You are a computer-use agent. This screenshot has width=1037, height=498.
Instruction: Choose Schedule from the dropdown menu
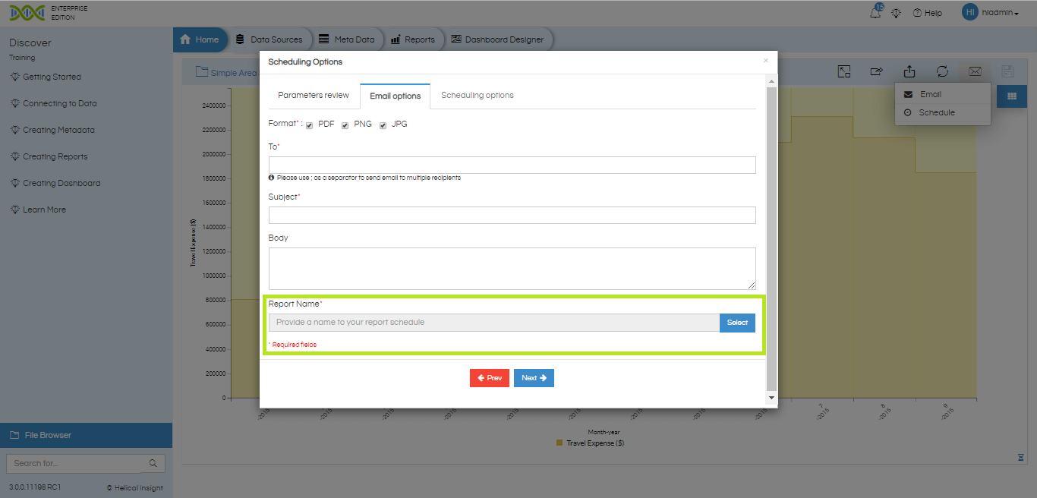[x=943, y=112]
